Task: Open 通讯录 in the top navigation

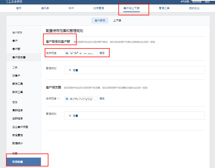Action: [45, 8]
